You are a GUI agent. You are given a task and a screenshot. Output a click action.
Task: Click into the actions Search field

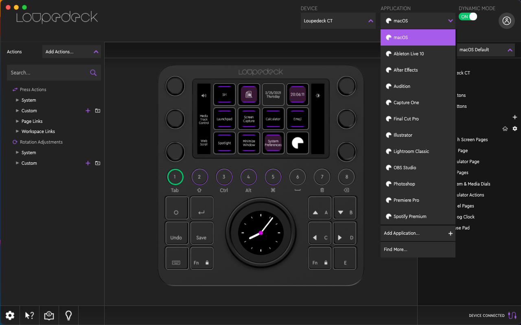(47, 73)
